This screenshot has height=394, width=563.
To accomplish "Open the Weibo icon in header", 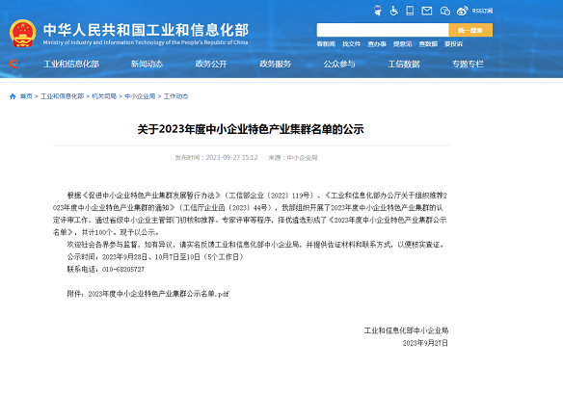I will tap(462, 12).
